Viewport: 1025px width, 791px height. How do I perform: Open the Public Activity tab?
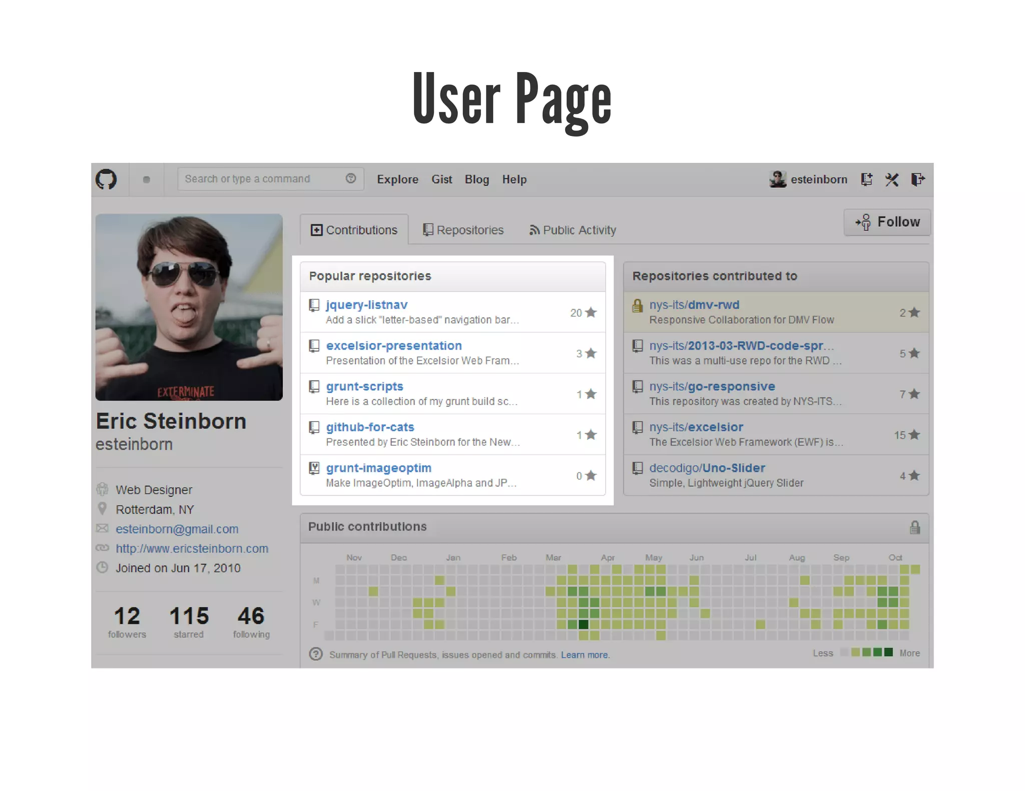pos(573,230)
